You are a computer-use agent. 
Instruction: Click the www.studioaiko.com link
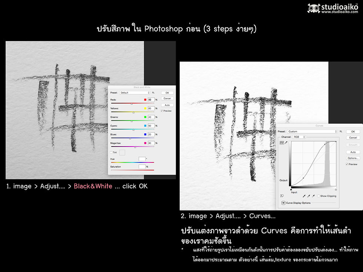pos(340,12)
